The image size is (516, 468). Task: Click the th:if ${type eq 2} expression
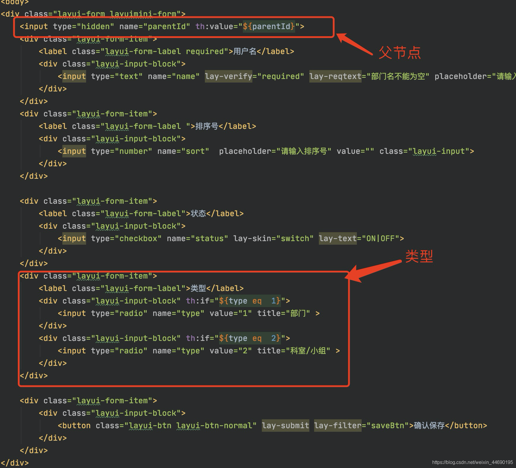point(250,338)
